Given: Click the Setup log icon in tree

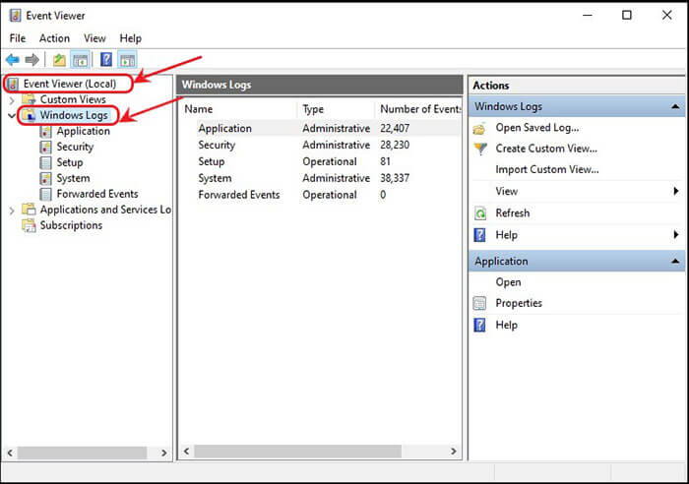Looking at the screenshot, I should (45, 162).
